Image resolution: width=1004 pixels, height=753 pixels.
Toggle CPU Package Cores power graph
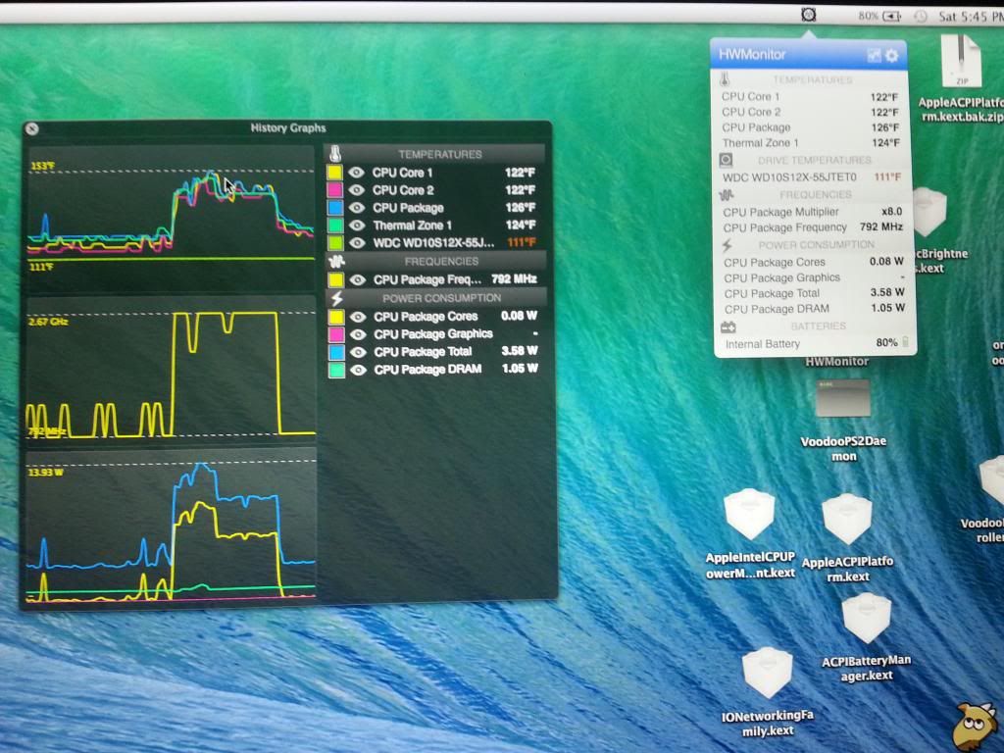[358, 317]
